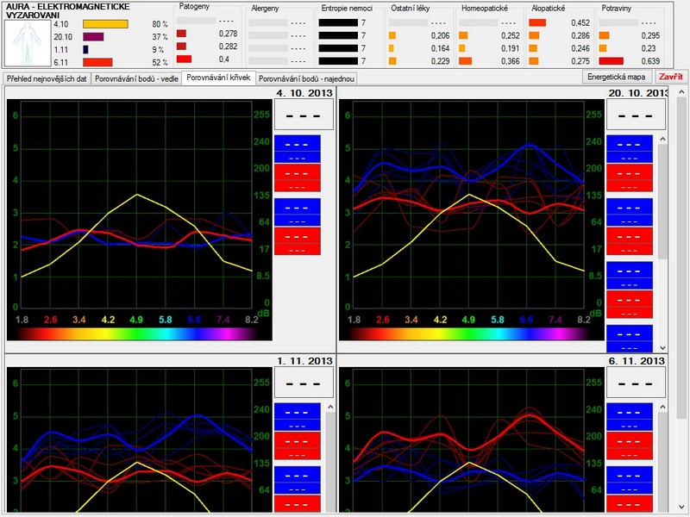Click the red Zavřít button
The width and height of the screenshot is (690, 517).
pyautogui.click(x=671, y=77)
